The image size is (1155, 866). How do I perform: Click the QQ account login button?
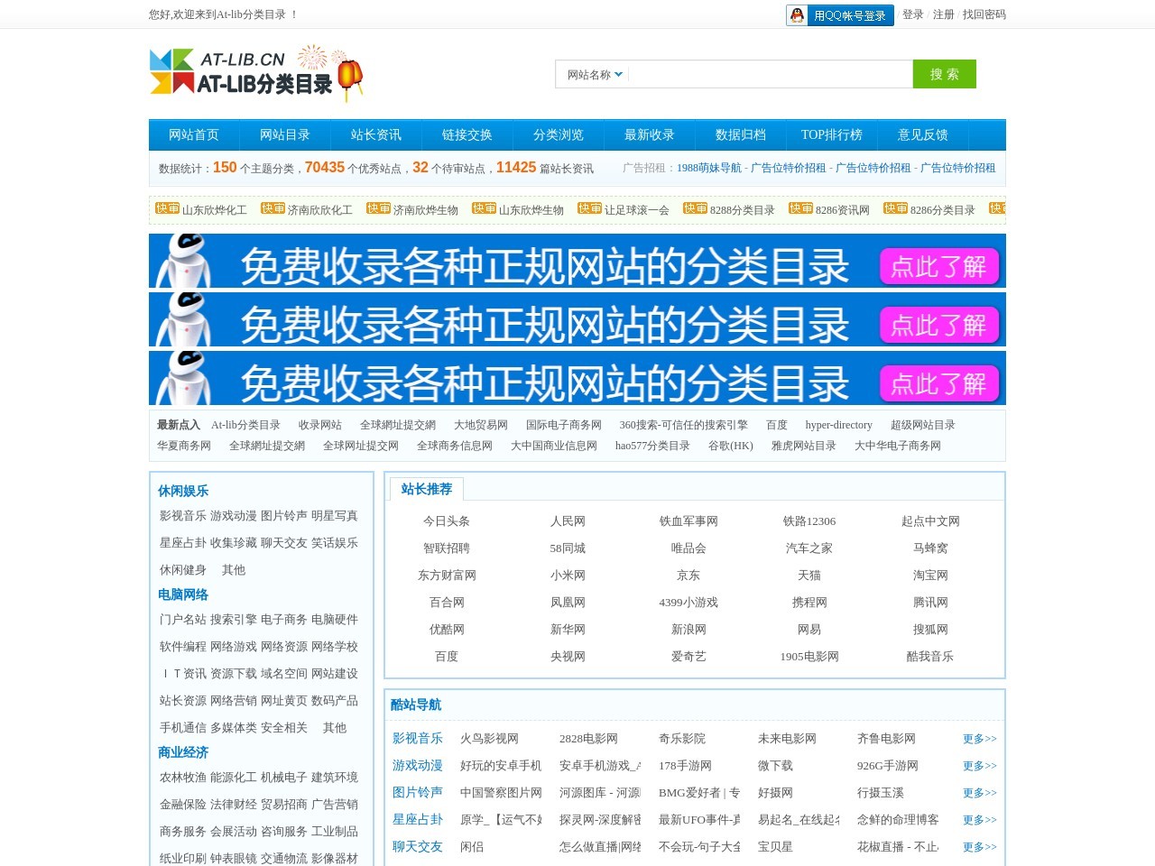point(839,15)
